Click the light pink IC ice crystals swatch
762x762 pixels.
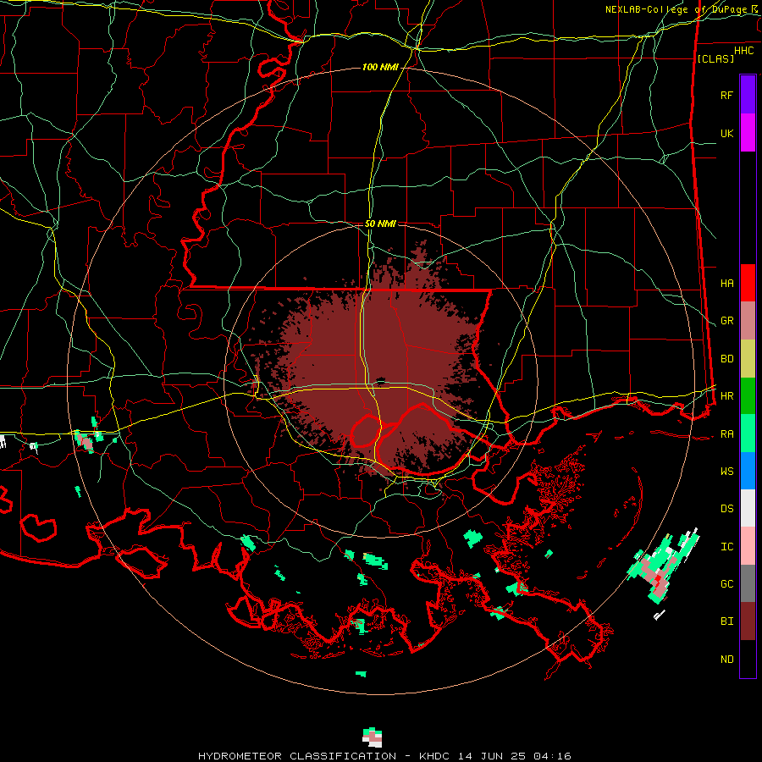(x=748, y=546)
